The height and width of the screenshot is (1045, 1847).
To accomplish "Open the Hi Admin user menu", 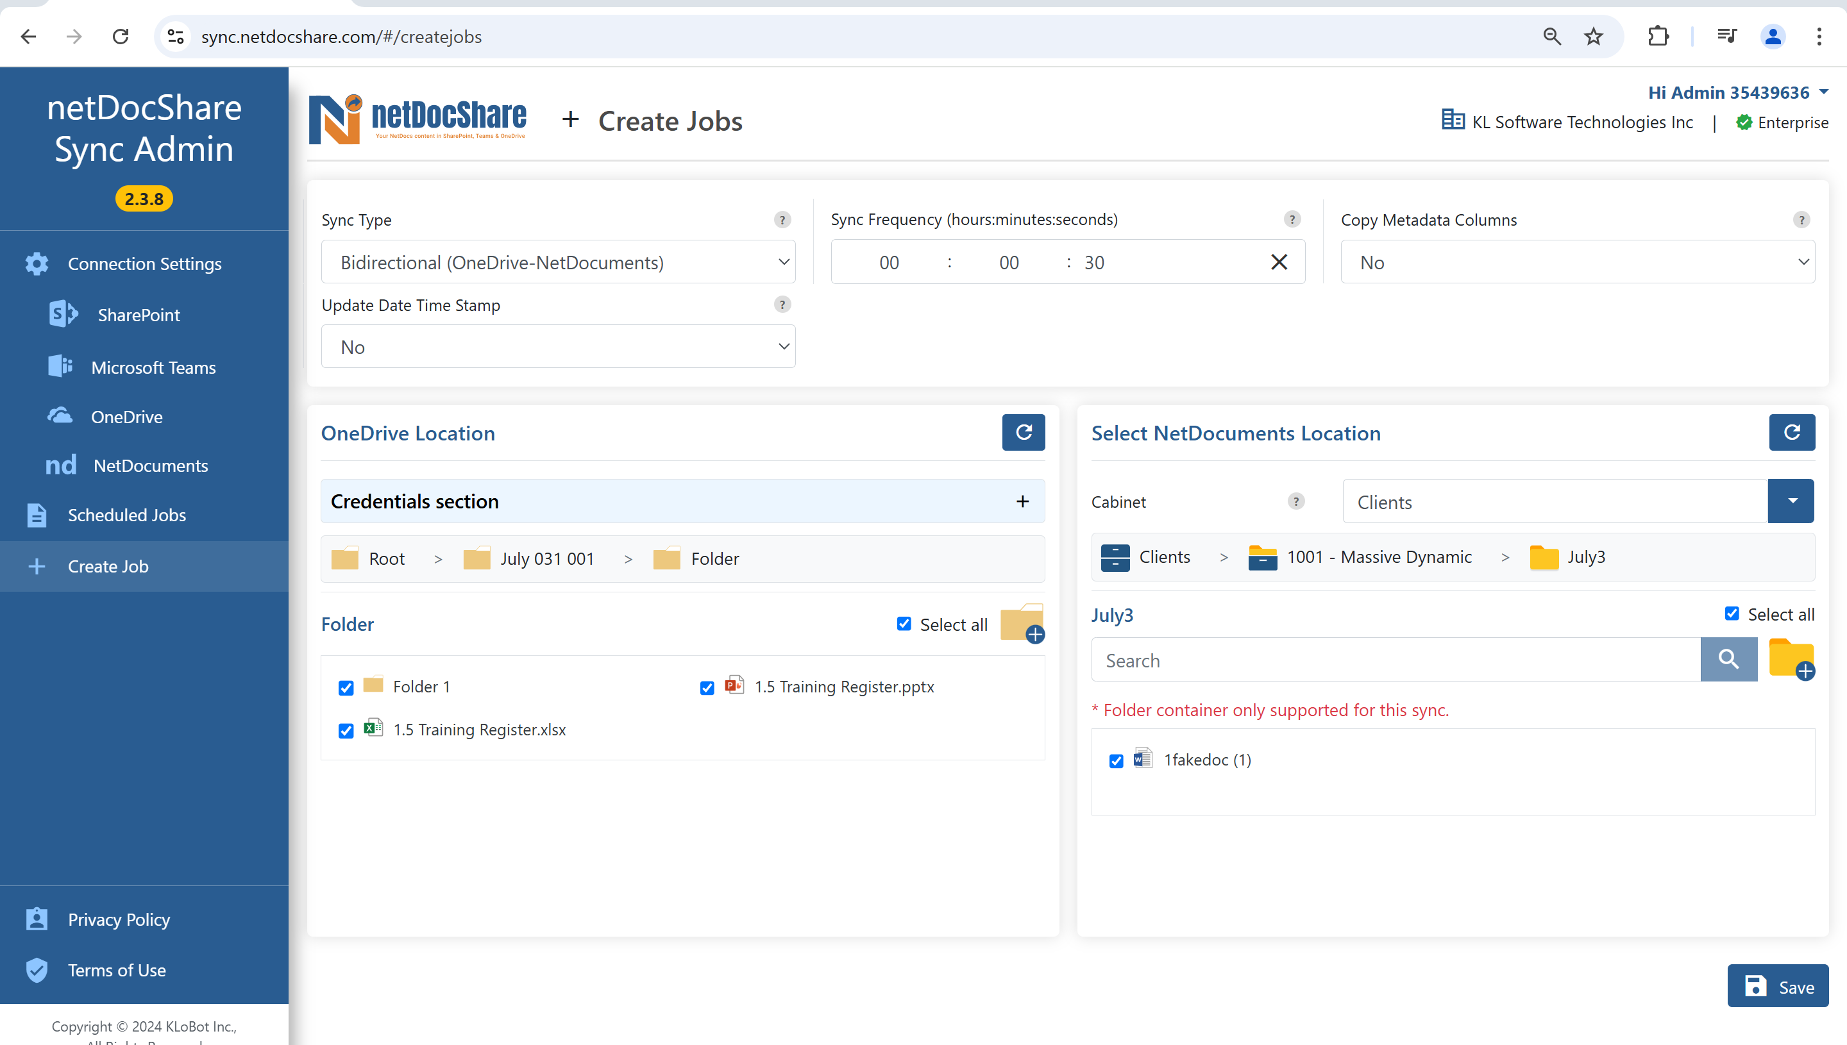I will tap(1738, 92).
